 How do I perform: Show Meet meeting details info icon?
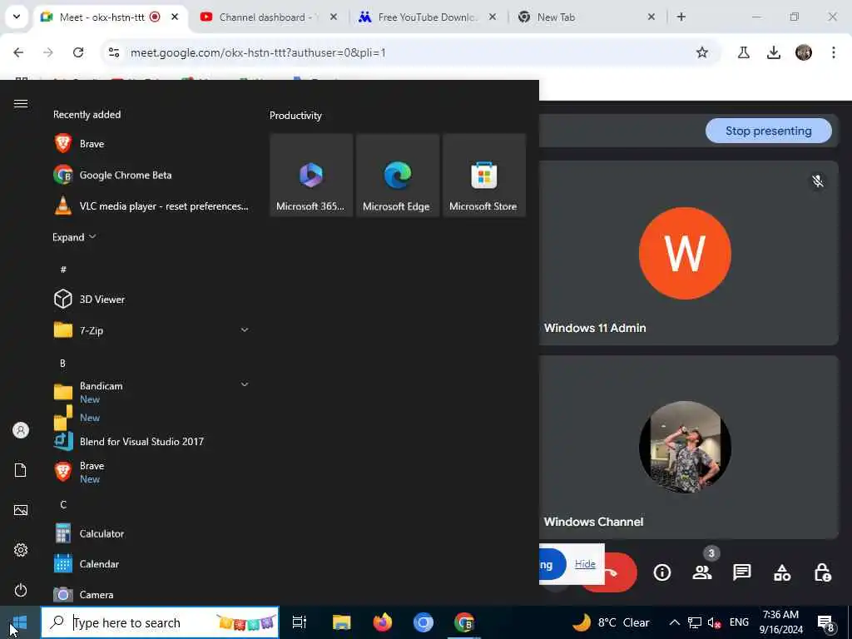pyautogui.click(x=661, y=572)
